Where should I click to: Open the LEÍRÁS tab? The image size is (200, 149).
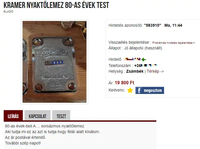click(x=13, y=115)
